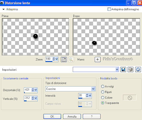Click the fit preview to window icon
The width and height of the screenshot is (142, 120).
click(64, 60)
